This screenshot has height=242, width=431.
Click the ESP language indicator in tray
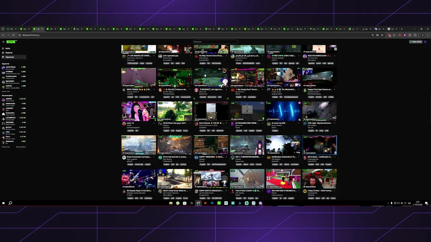point(409,203)
